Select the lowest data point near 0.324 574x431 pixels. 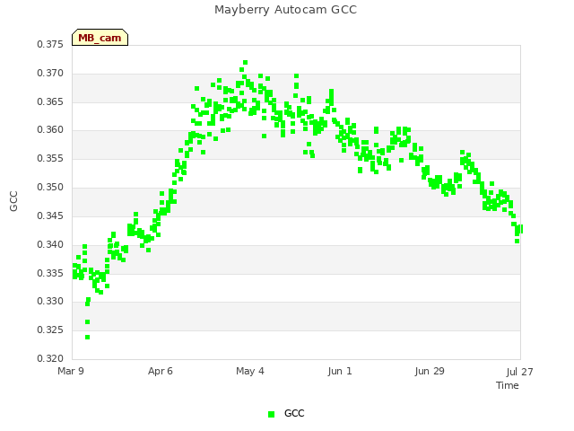point(88,338)
